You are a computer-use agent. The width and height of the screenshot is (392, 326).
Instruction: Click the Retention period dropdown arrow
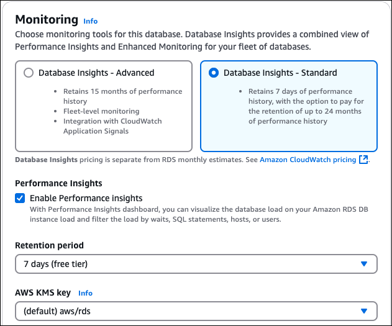(x=364, y=264)
